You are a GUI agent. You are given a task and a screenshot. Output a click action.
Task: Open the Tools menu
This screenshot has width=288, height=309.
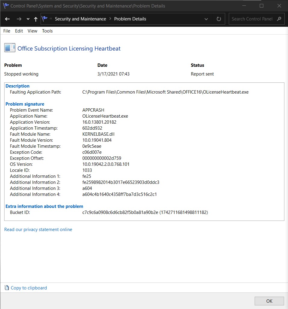point(47,31)
